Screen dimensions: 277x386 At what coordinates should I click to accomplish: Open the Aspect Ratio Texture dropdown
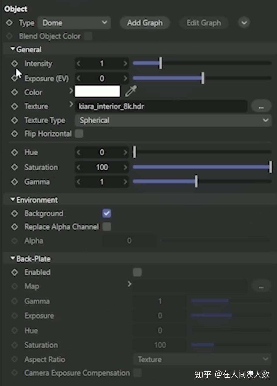pyautogui.click(x=202, y=360)
